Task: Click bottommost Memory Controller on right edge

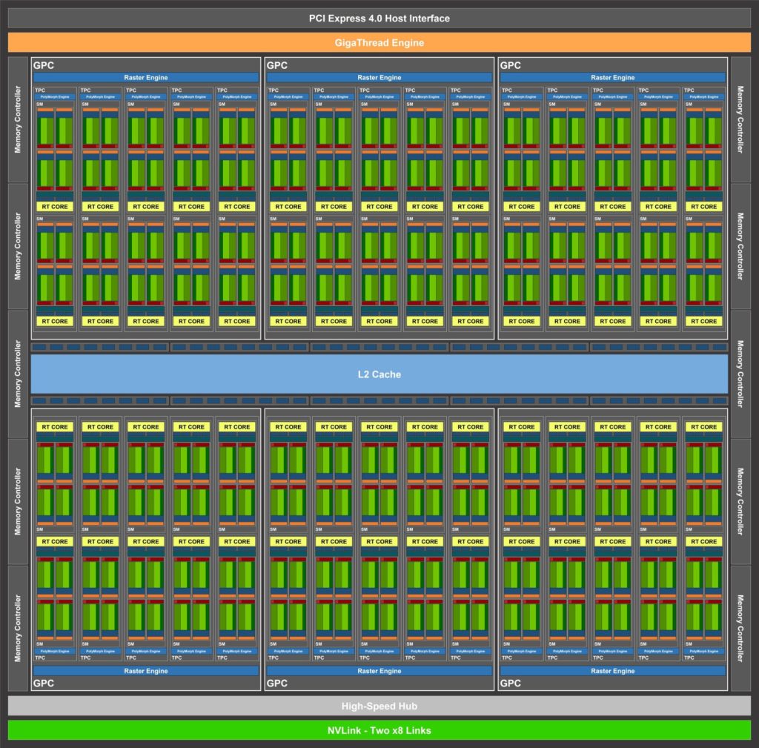Action: click(740, 628)
